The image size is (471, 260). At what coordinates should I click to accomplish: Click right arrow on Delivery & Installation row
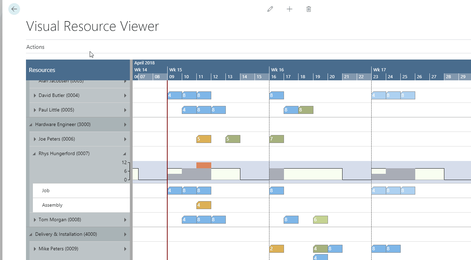(125, 234)
